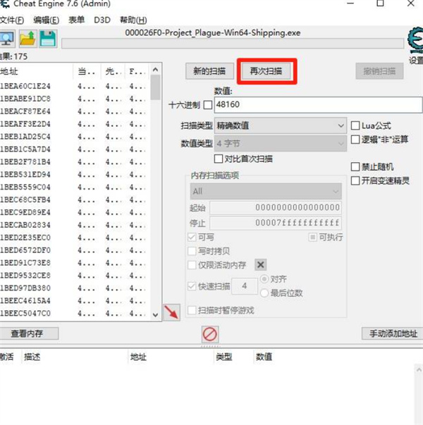Click the open process (computer) icon
The image size is (423, 425).
[8, 39]
